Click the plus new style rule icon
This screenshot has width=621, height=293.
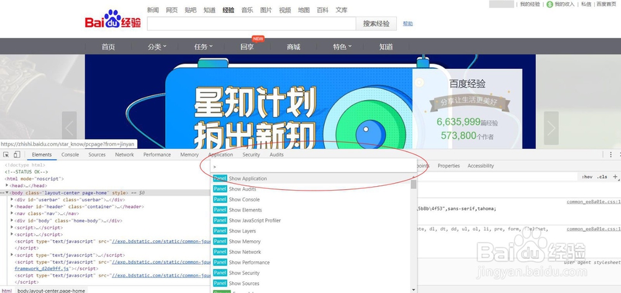[x=615, y=176]
